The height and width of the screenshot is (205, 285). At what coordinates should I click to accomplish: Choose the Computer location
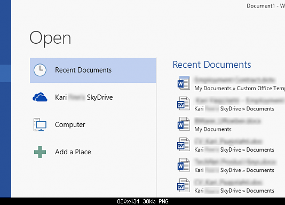(93, 125)
